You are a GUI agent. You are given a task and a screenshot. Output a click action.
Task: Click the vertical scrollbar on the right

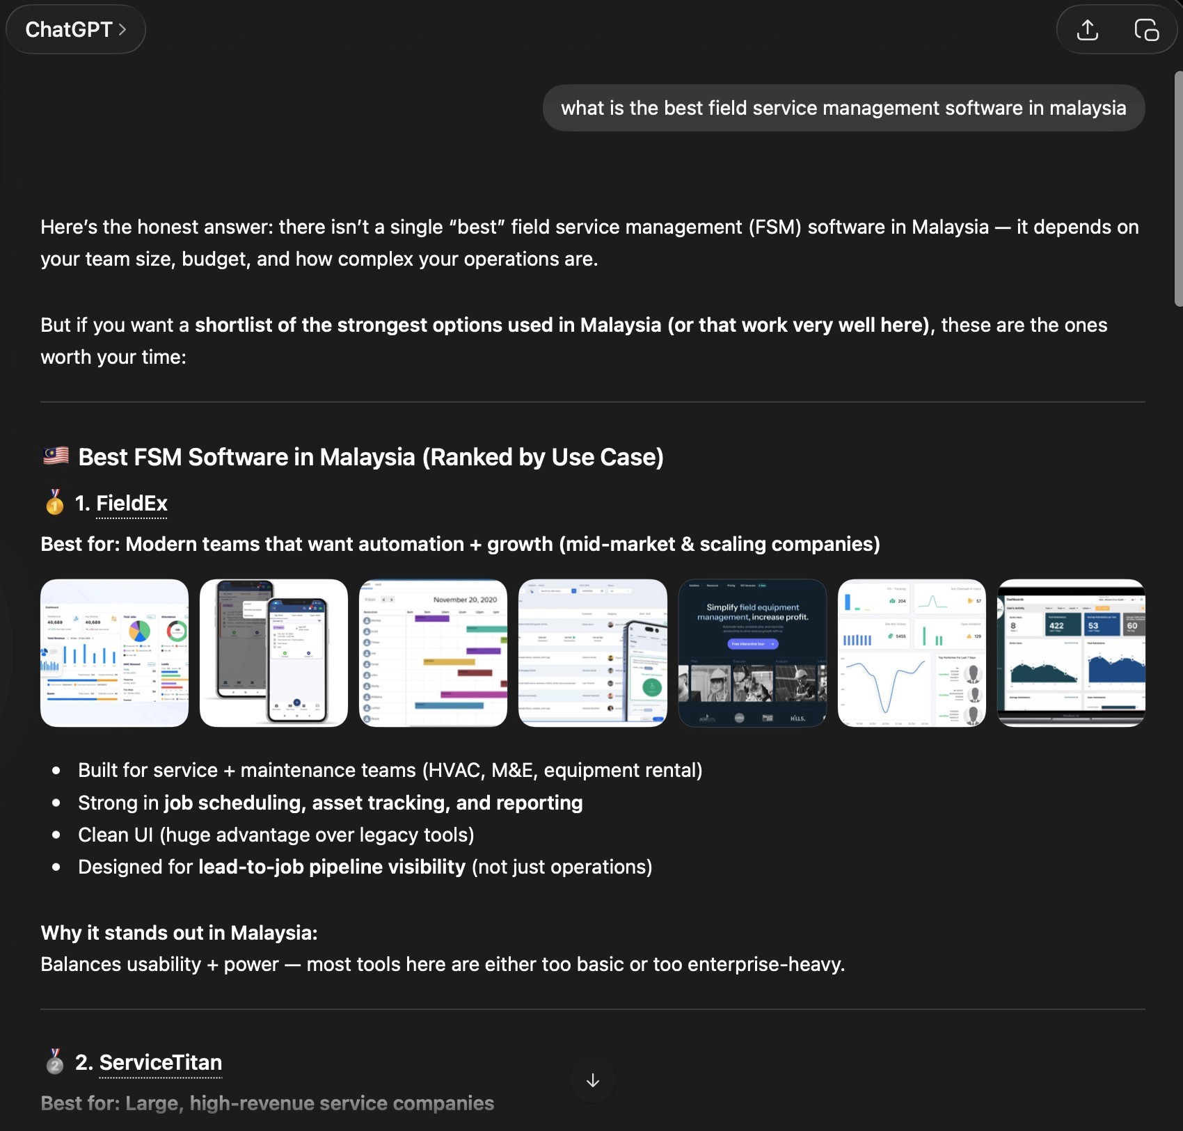[1177, 188]
